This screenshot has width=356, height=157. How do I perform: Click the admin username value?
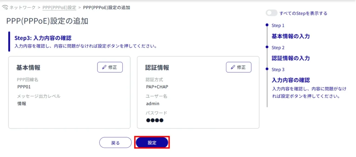[x=153, y=104]
